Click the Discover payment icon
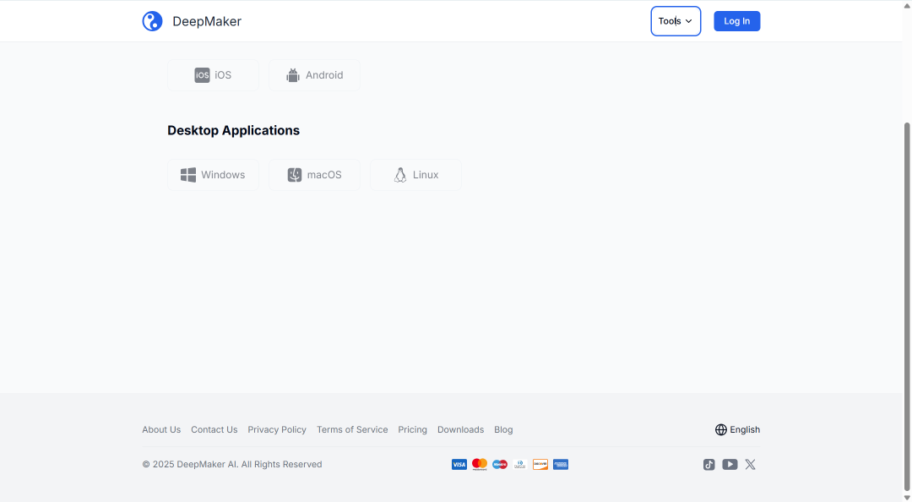The image size is (912, 502). (540, 464)
